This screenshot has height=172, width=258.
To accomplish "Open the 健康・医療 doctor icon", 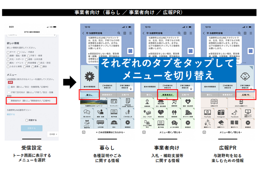I will tap(100, 112).
